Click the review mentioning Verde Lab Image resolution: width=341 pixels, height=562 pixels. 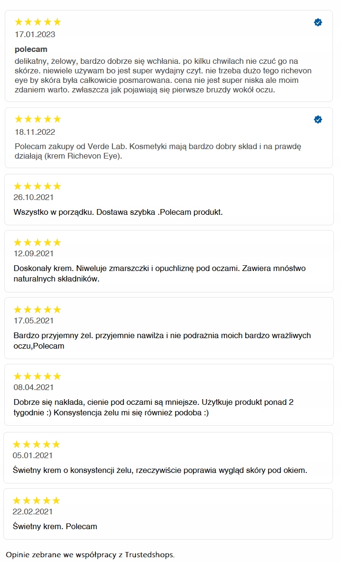click(x=158, y=151)
